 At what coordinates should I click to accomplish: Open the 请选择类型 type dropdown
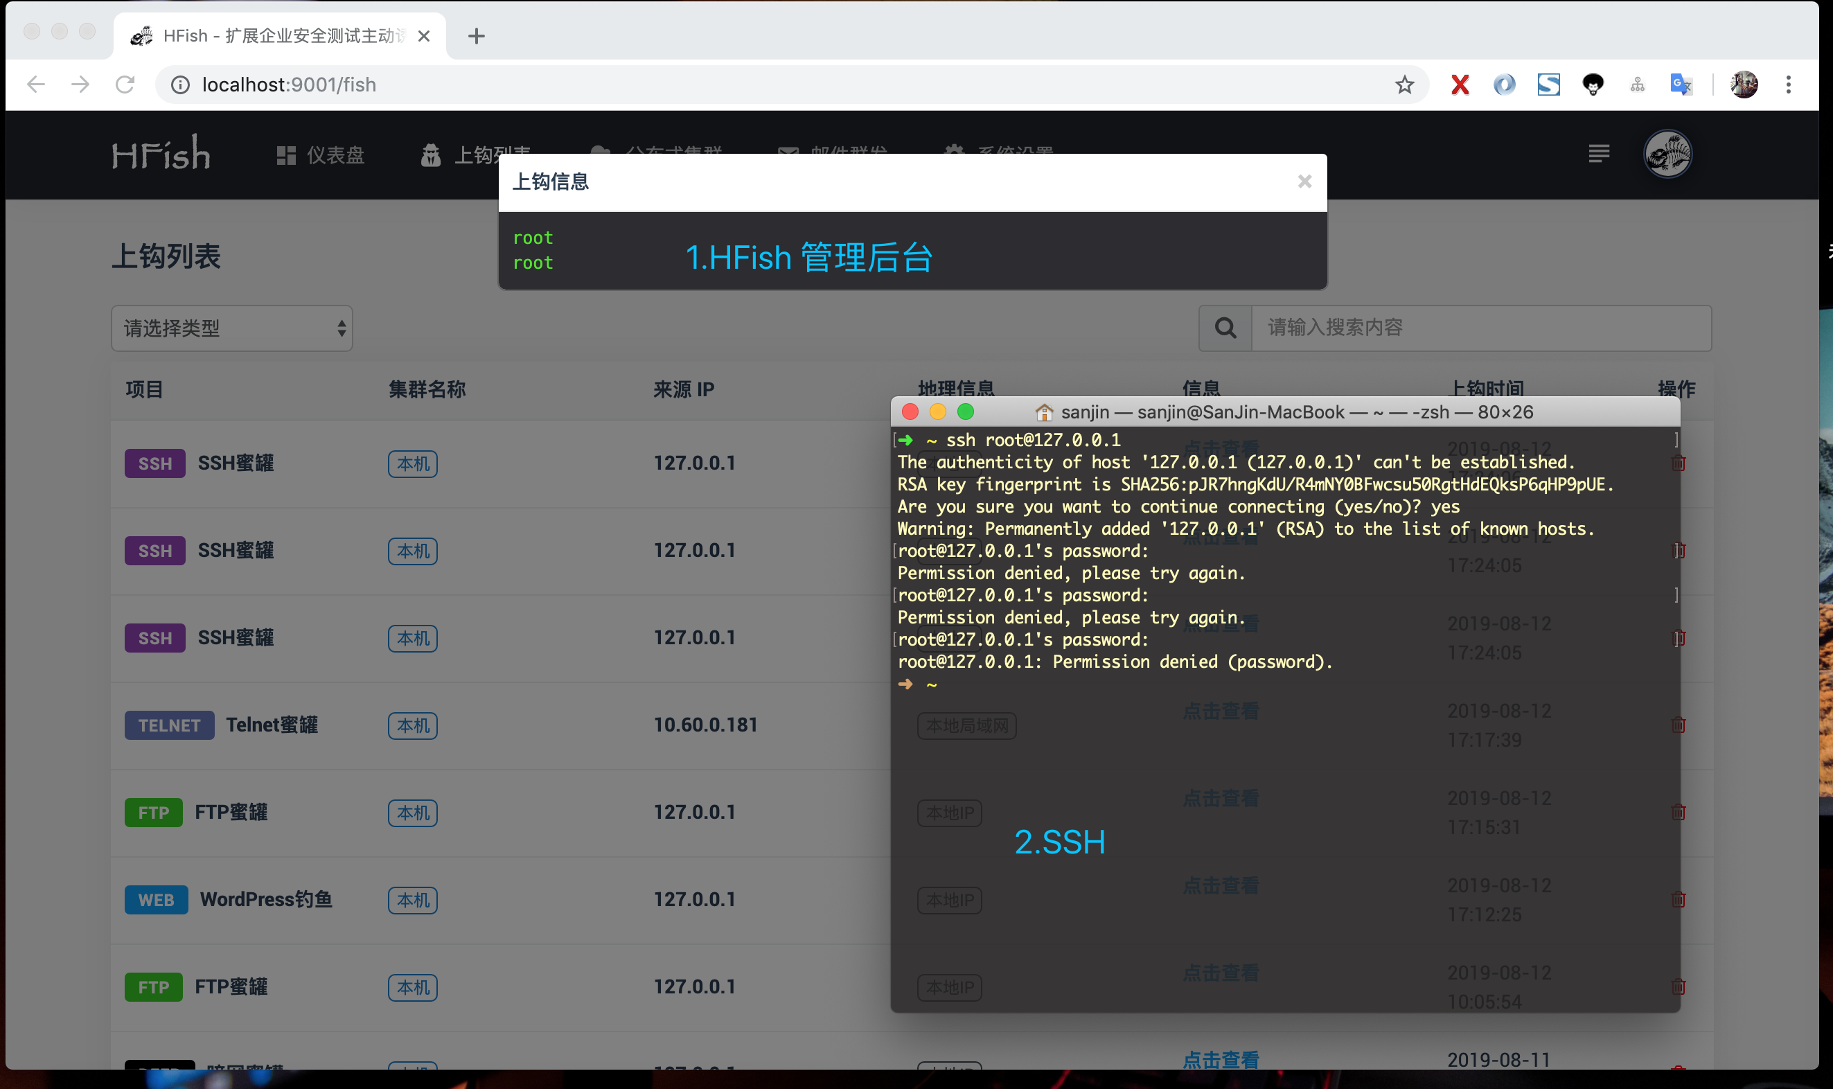(x=232, y=328)
